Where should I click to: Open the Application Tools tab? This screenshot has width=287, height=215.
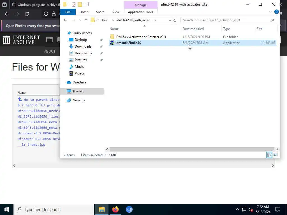tap(140, 12)
